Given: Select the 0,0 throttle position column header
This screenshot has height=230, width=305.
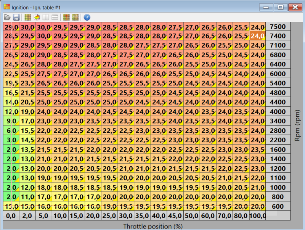Looking at the screenshot, I should [10, 216].
